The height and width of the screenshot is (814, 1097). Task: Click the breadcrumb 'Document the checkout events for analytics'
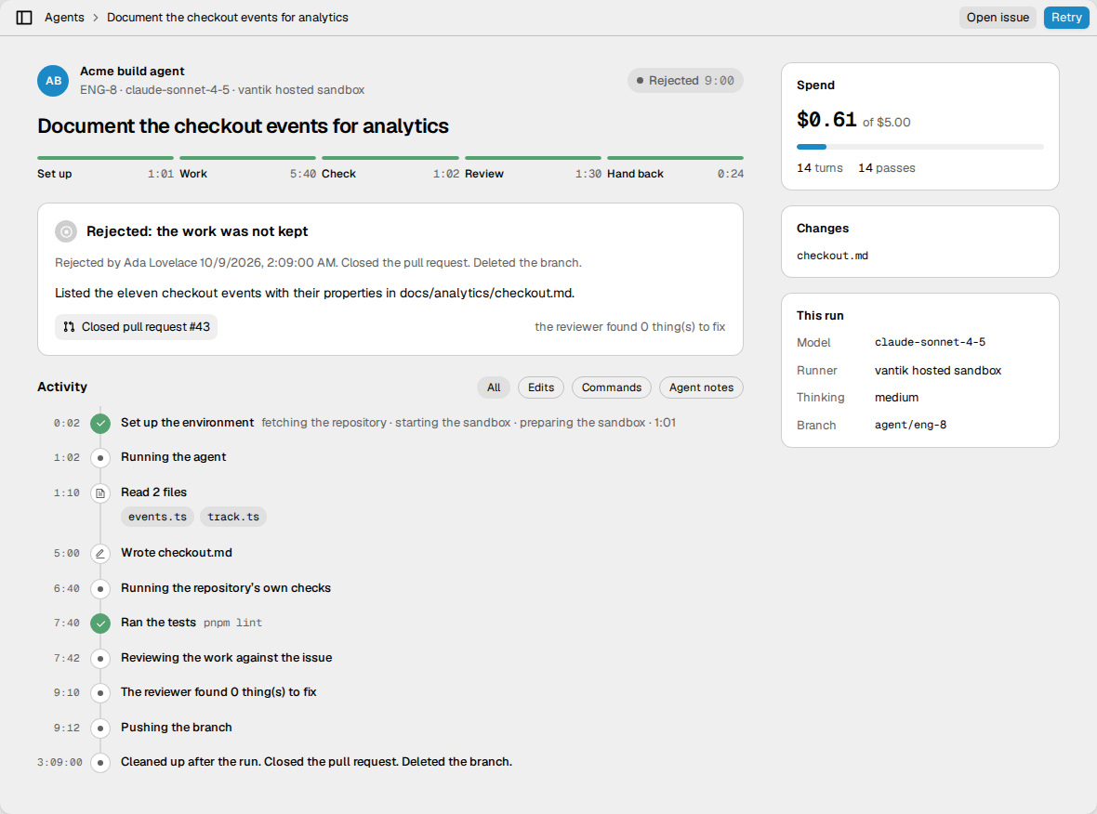click(x=228, y=18)
